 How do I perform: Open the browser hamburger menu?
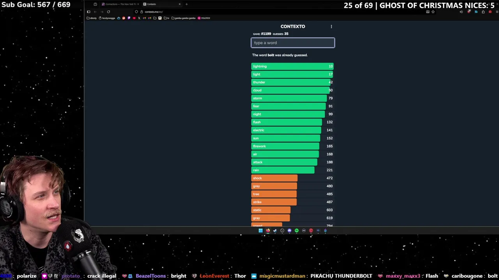[x=497, y=12]
